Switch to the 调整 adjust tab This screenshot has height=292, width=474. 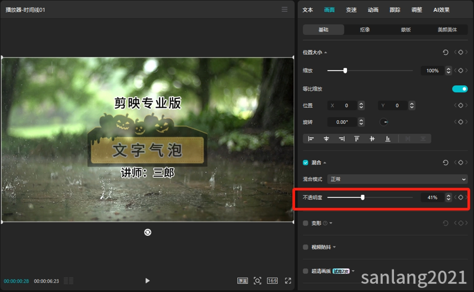416,9
